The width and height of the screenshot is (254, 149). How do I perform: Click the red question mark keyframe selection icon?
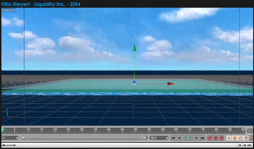(221, 138)
